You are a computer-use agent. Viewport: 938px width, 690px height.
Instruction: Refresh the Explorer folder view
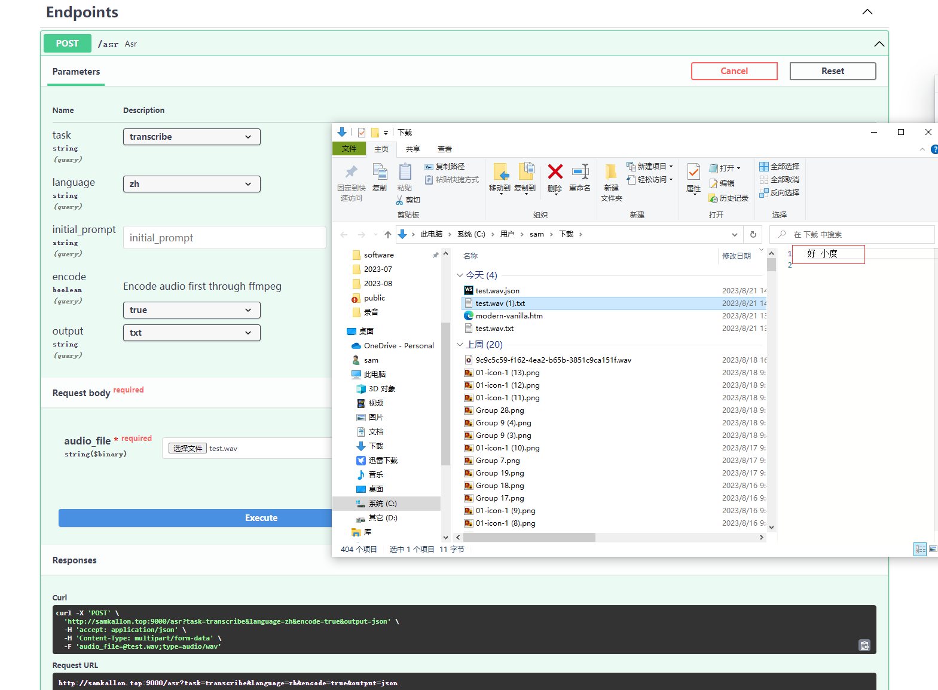coord(753,234)
